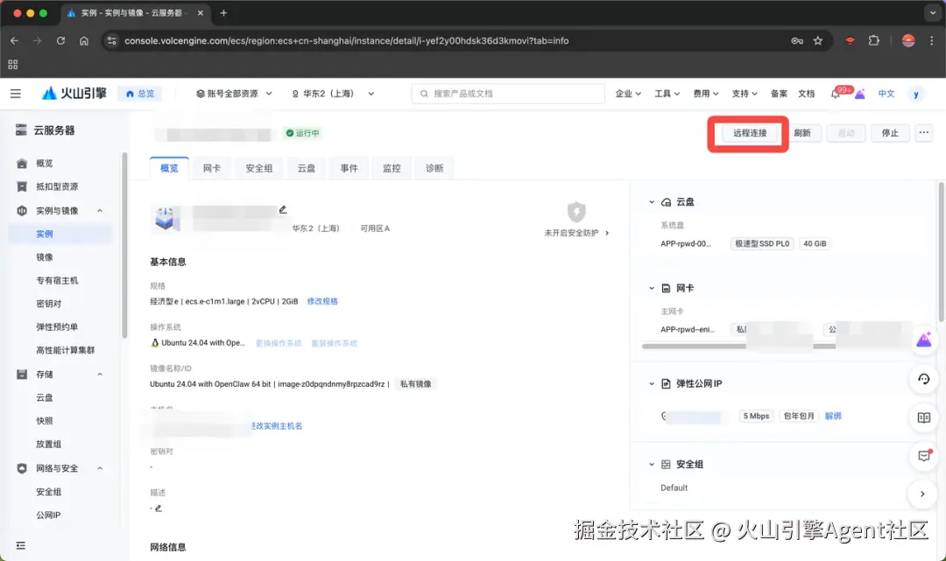Click the 火山引擎 logo
Viewport: 946px width, 561px height.
point(74,94)
